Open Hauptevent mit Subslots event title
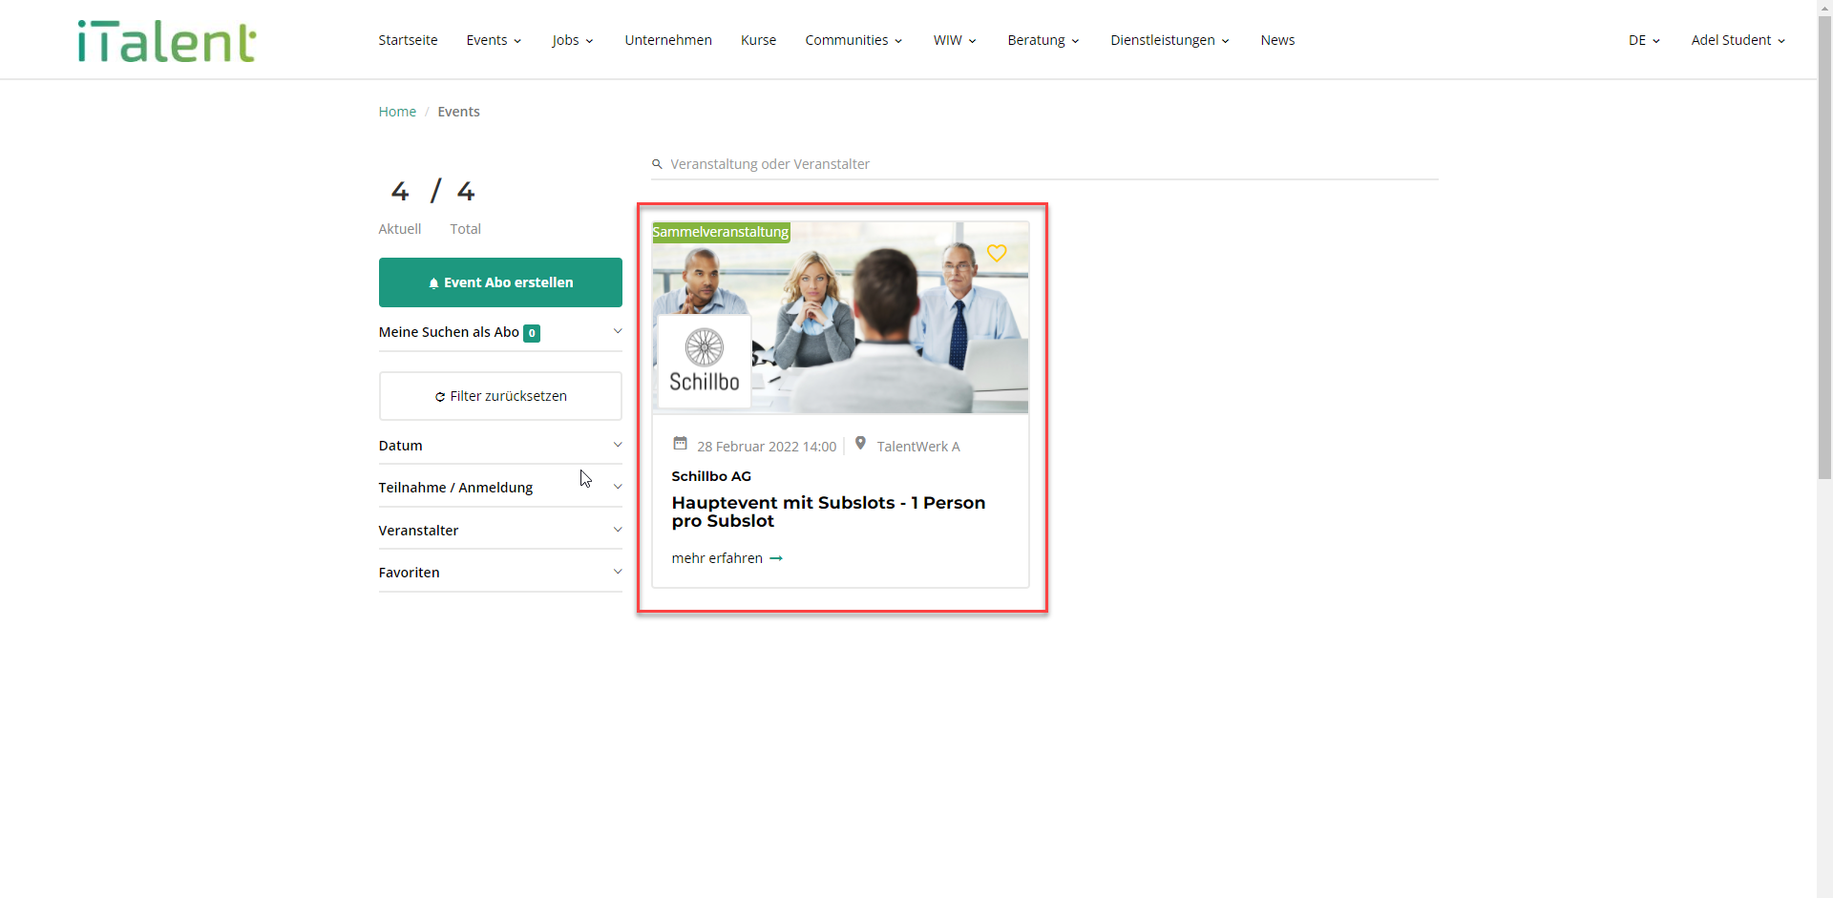 click(x=829, y=512)
